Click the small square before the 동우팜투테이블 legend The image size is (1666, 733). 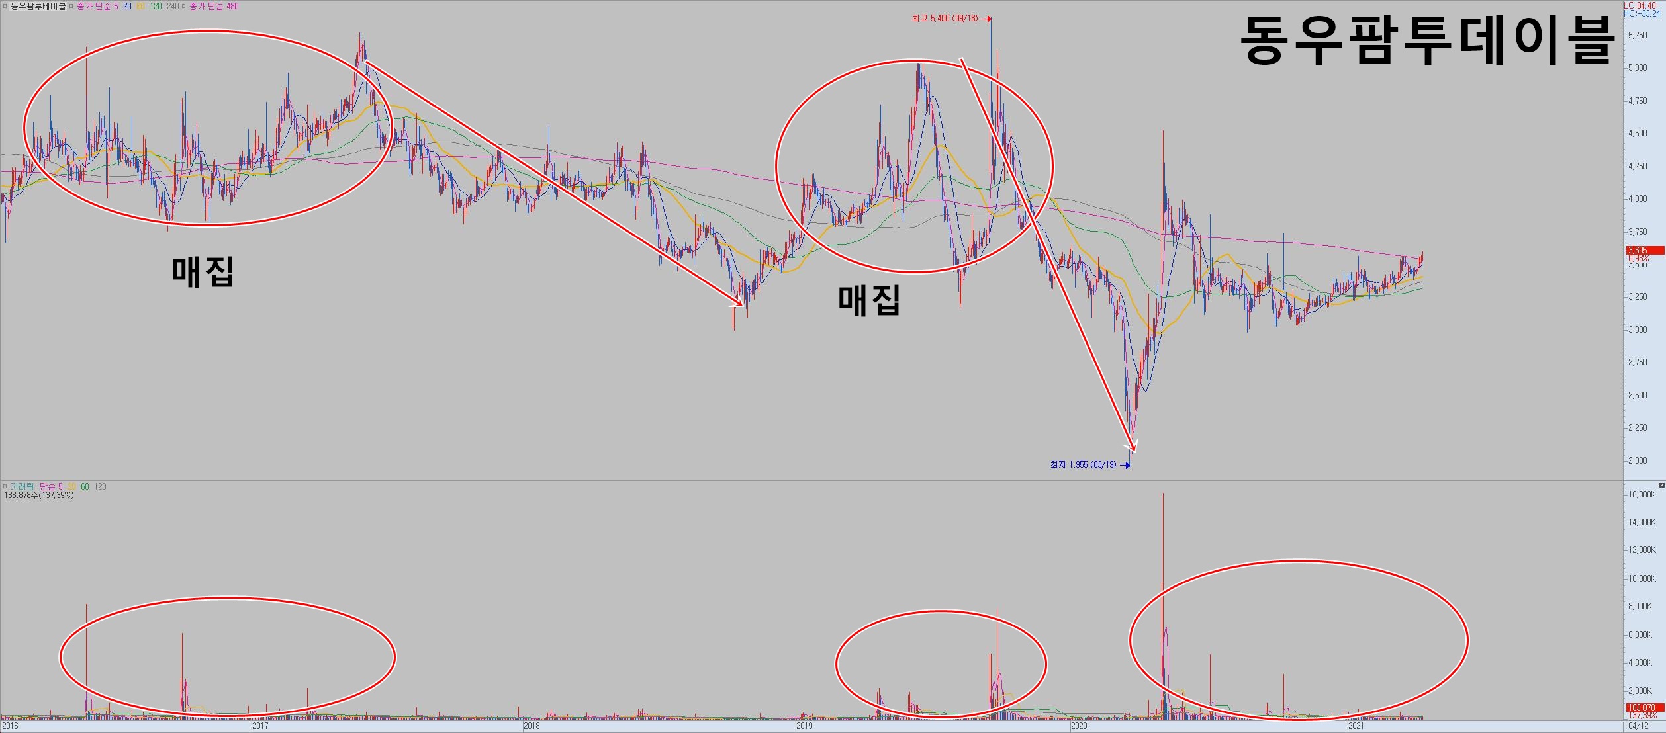click(x=5, y=6)
